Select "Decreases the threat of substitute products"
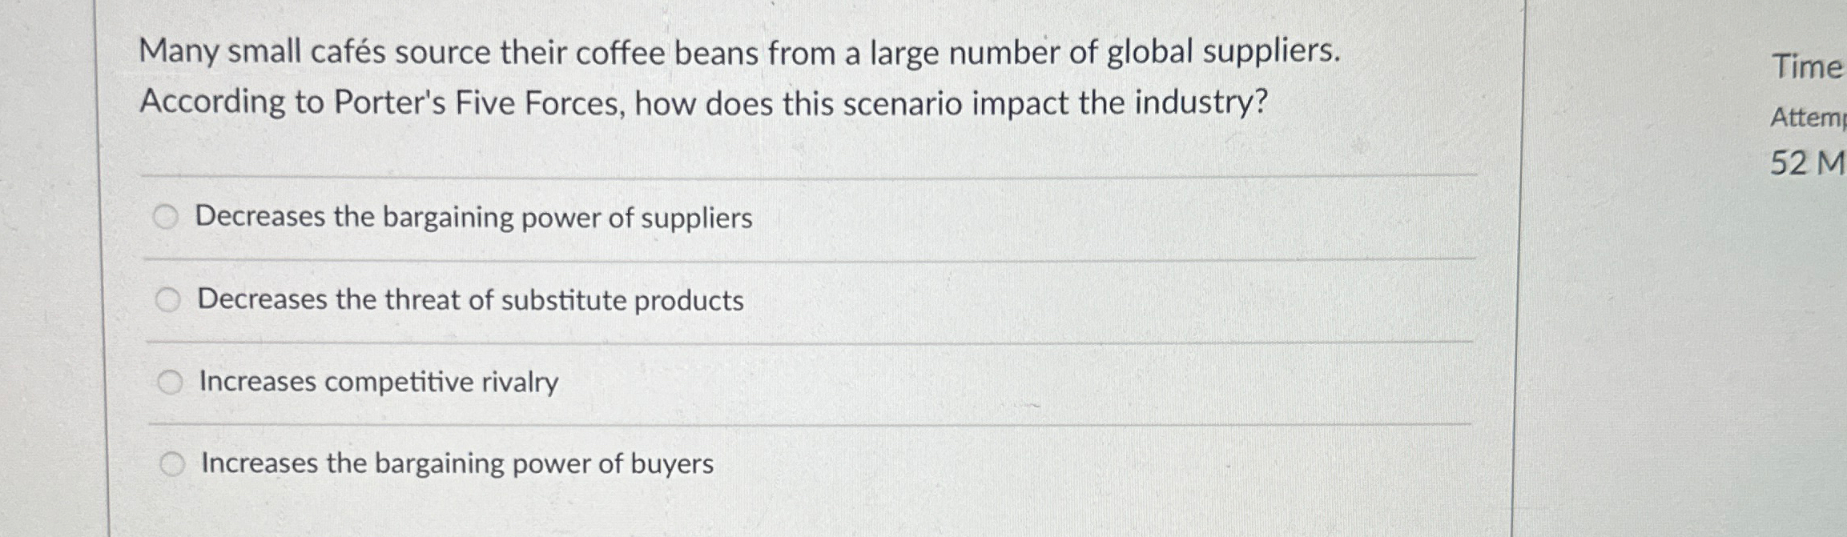The width and height of the screenshot is (1847, 537). (x=469, y=301)
